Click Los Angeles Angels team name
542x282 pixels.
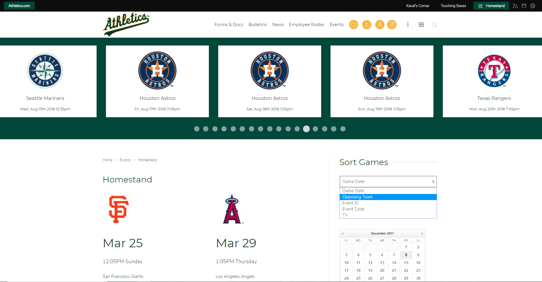pos(235,276)
